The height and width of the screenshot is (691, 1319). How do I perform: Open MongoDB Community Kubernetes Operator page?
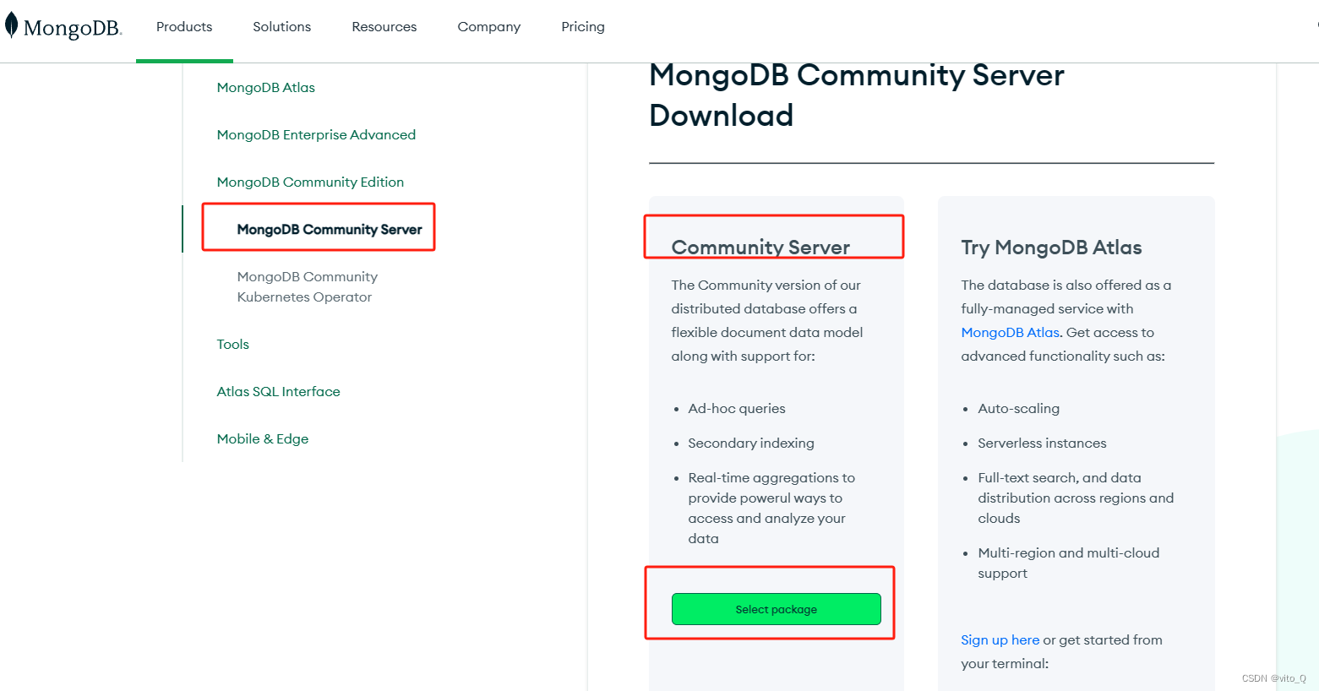click(307, 286)
